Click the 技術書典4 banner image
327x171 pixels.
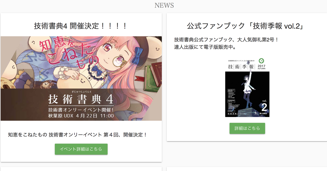point(81,78)
